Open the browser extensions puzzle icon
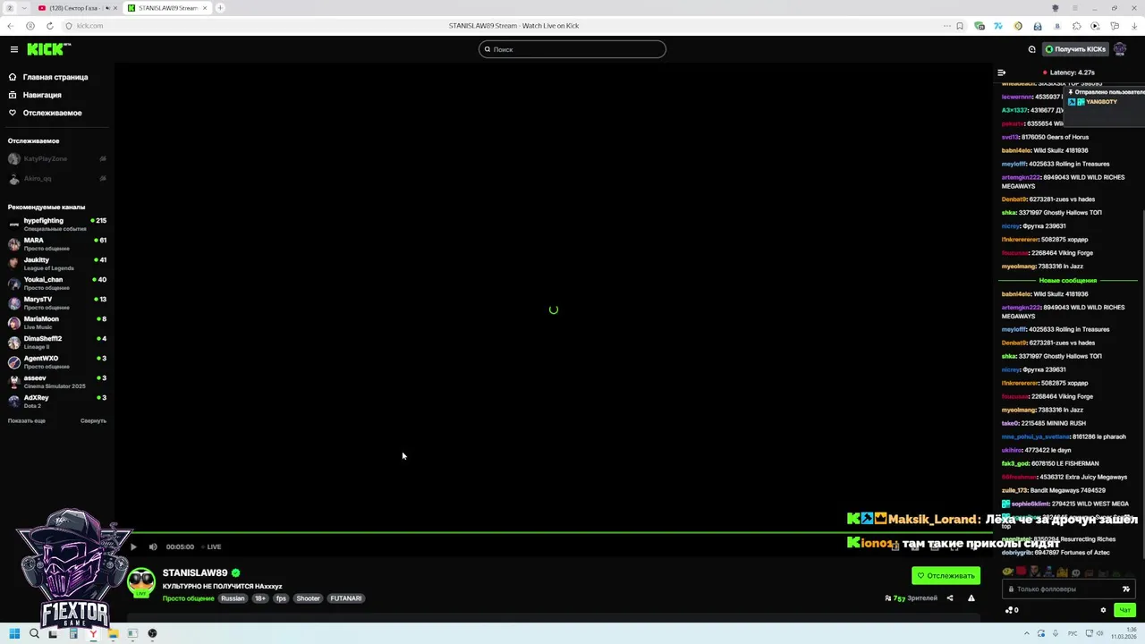This screenshot has width=1145, height=644. 1076,26
